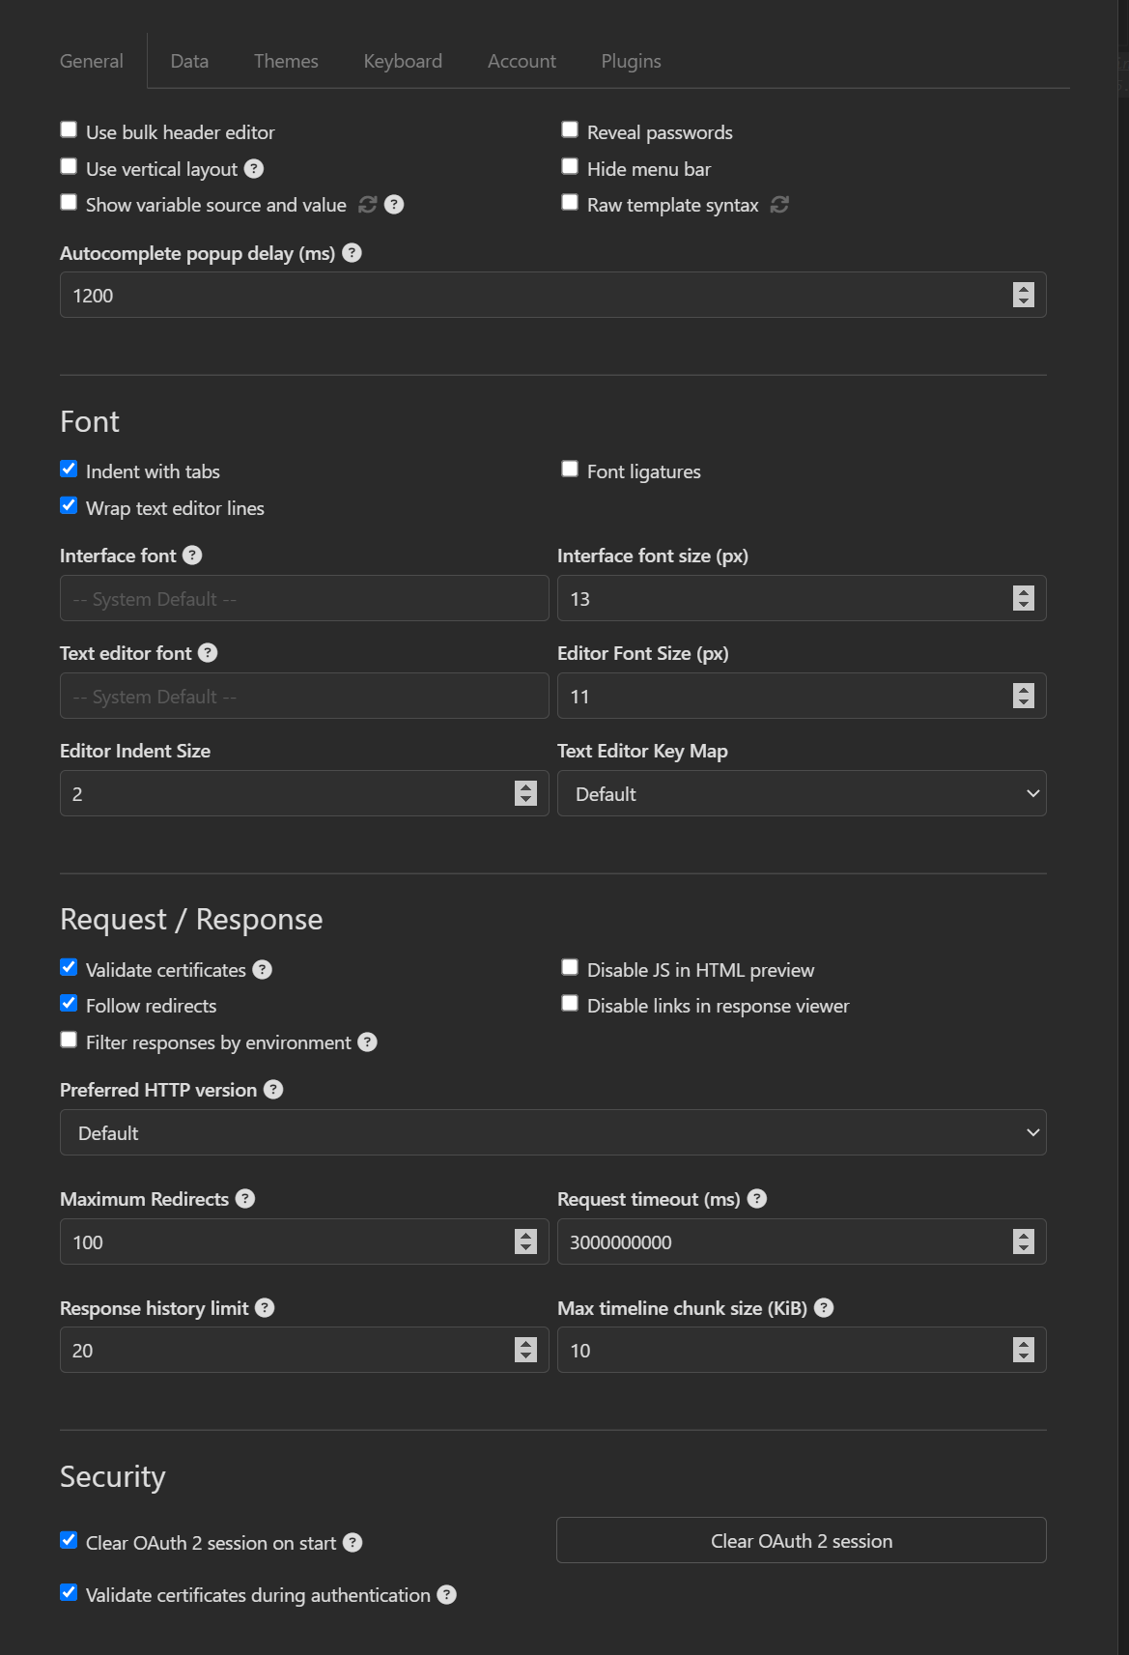Increase Editor Indent Size with stepper
This screenshot has height=1655, width=1129.
[x=525, y=787]
